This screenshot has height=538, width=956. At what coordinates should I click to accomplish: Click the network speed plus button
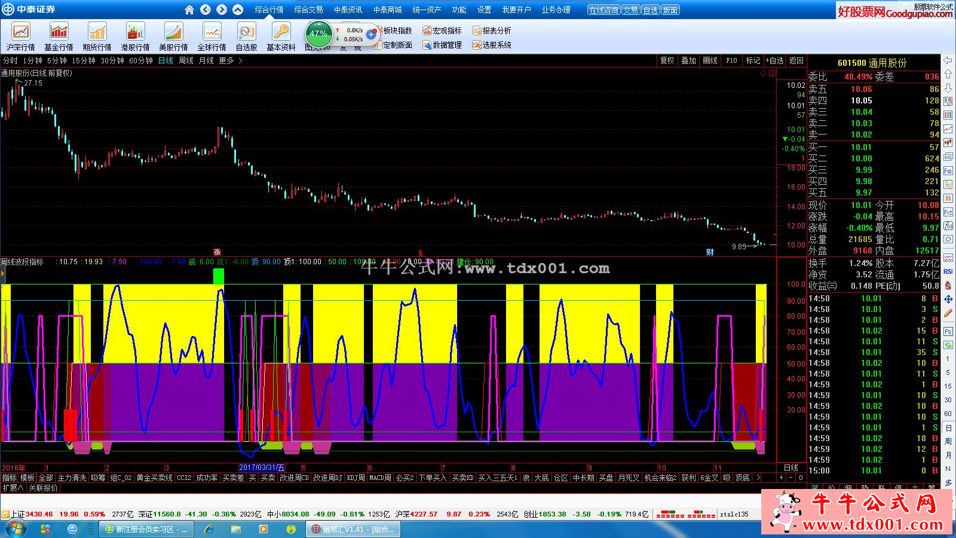click(371, 35)
